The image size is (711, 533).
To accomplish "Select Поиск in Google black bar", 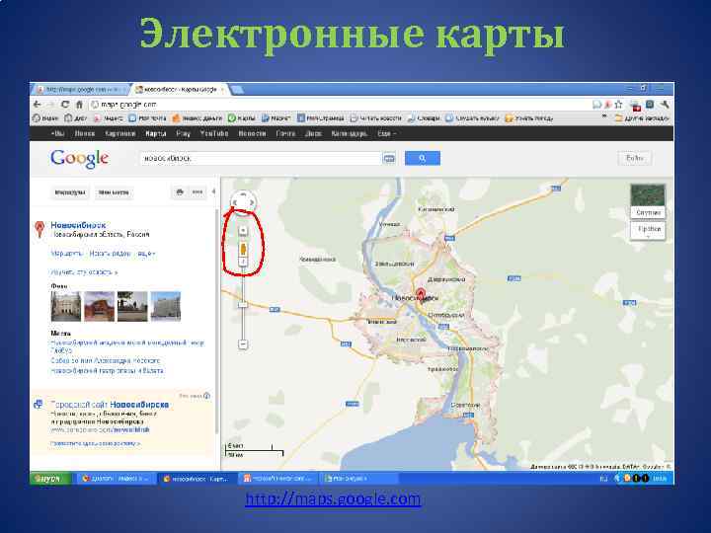I will [x=84, y=133].
